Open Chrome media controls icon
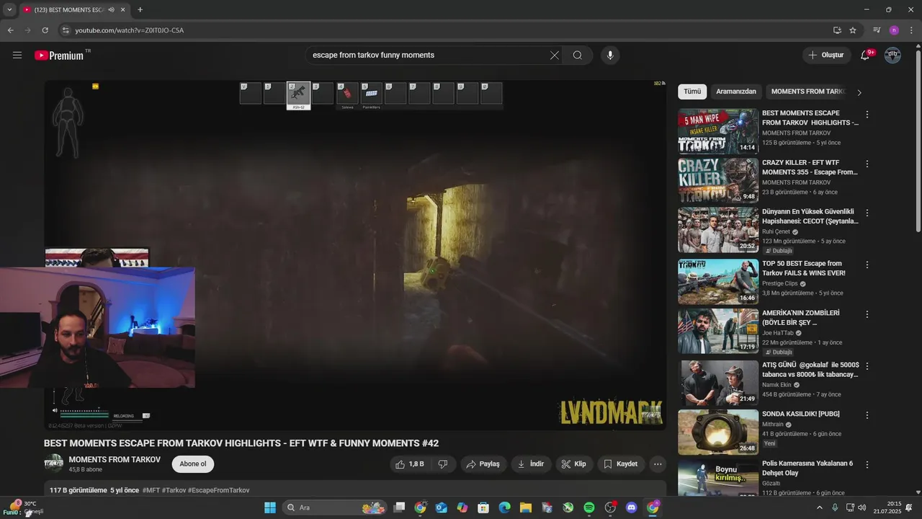The image size is (922, 519). click(877, 30)
